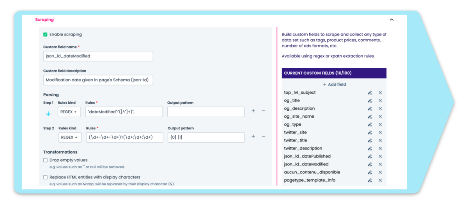The width and height of the screenshot is (468, 204).
Task: Click the Scraping section header
Action: [44, 19]
